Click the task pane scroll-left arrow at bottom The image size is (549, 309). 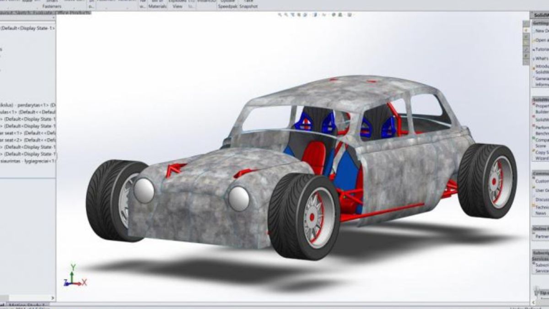click(x=534, y=303)
